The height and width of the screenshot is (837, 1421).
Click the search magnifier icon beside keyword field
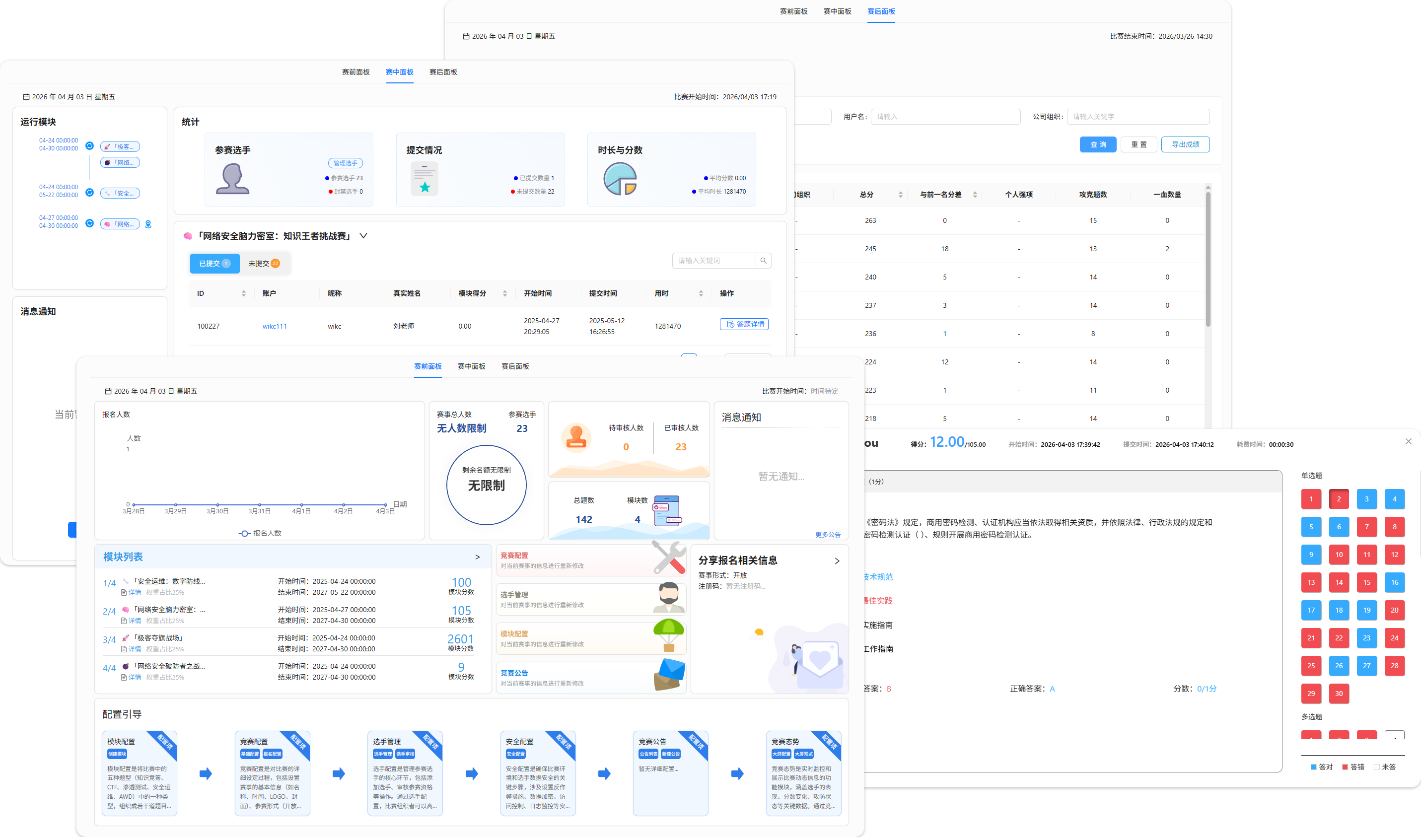tap(763, 261)
